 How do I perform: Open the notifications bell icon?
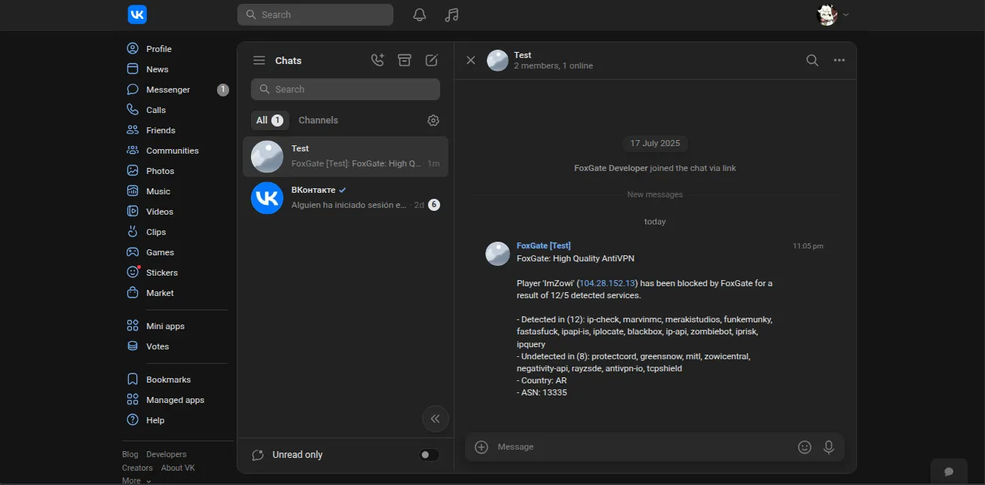coord(420,15)
